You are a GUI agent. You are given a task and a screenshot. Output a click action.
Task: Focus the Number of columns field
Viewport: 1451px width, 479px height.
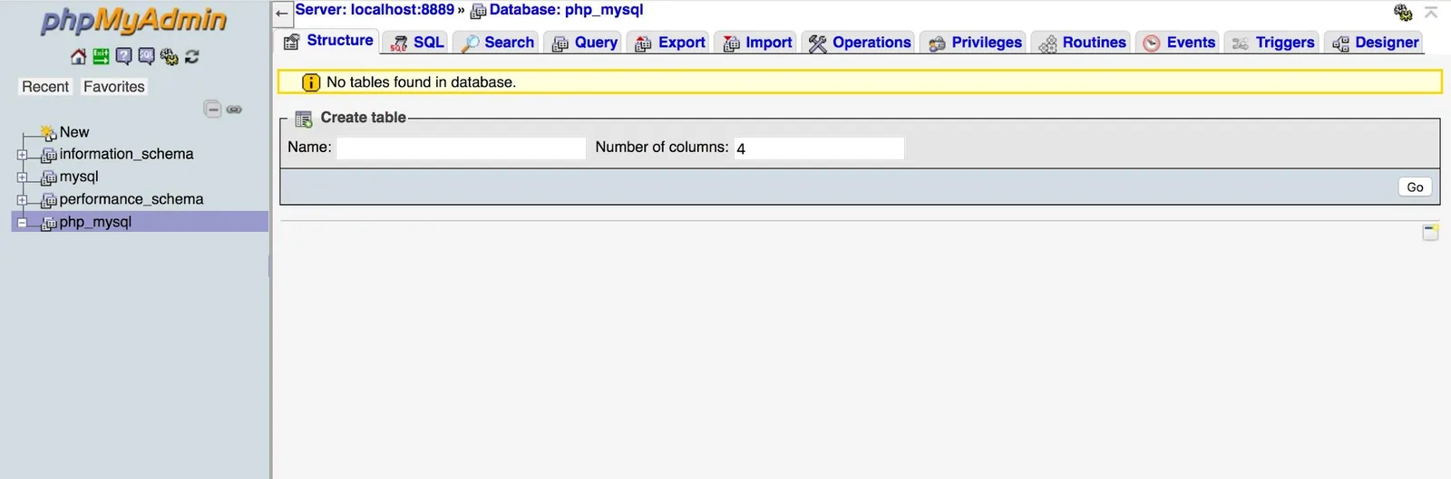(x=819, y=148)
